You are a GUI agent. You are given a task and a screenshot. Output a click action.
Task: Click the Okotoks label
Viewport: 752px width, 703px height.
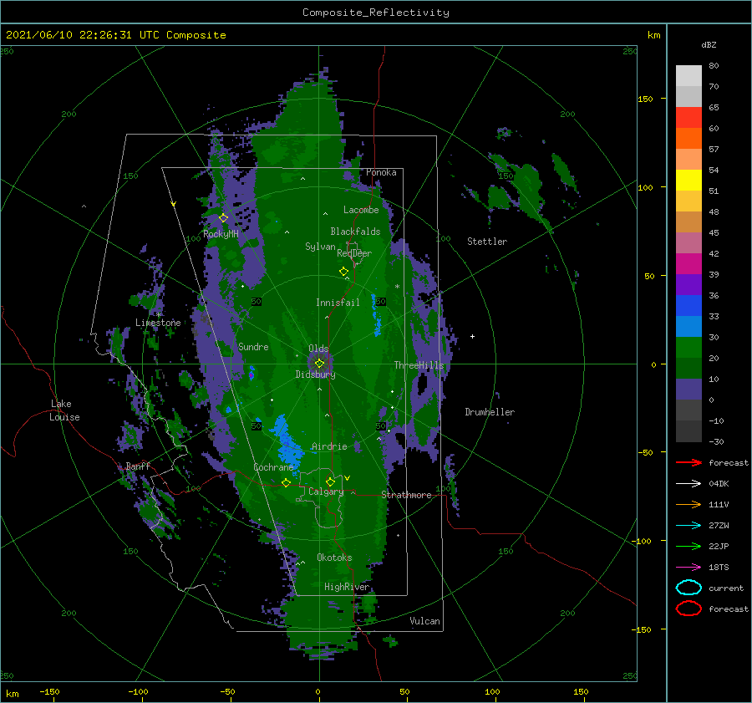pos(334,558)
